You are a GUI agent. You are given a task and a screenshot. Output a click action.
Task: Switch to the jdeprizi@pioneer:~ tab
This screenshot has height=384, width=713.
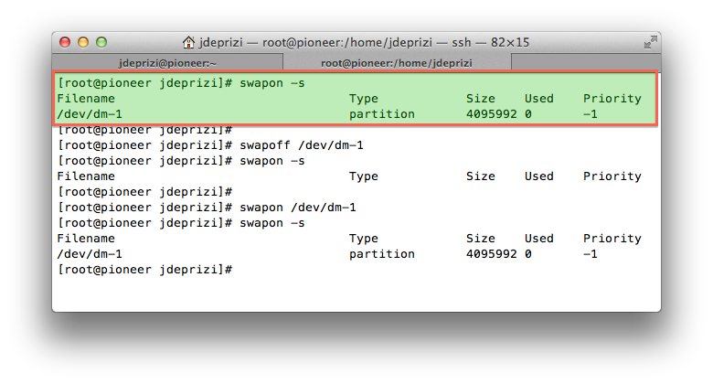coord(167,63)
